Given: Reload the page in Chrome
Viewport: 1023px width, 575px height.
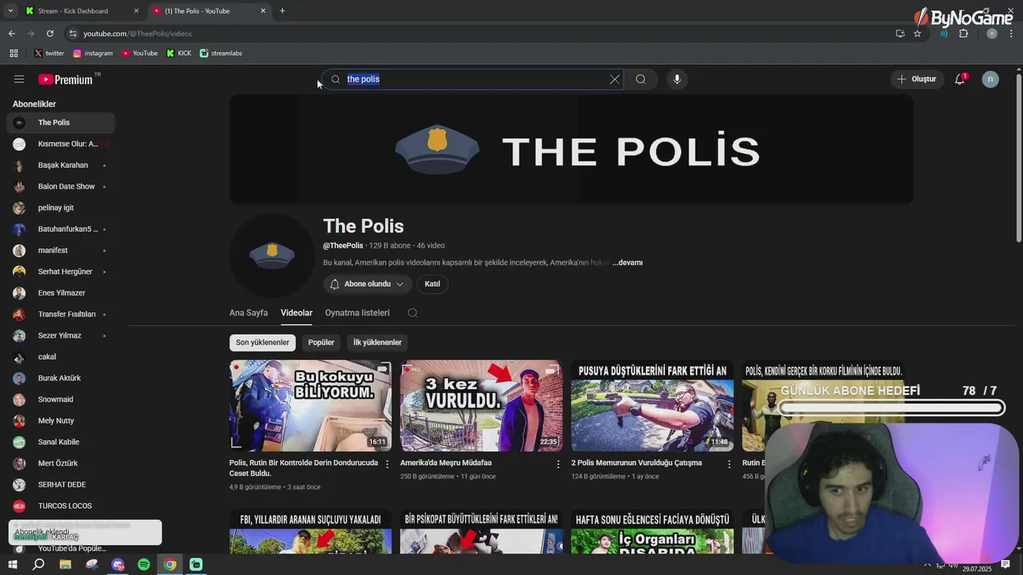Looking at the screenshot, I should click(x=50, y=34).
